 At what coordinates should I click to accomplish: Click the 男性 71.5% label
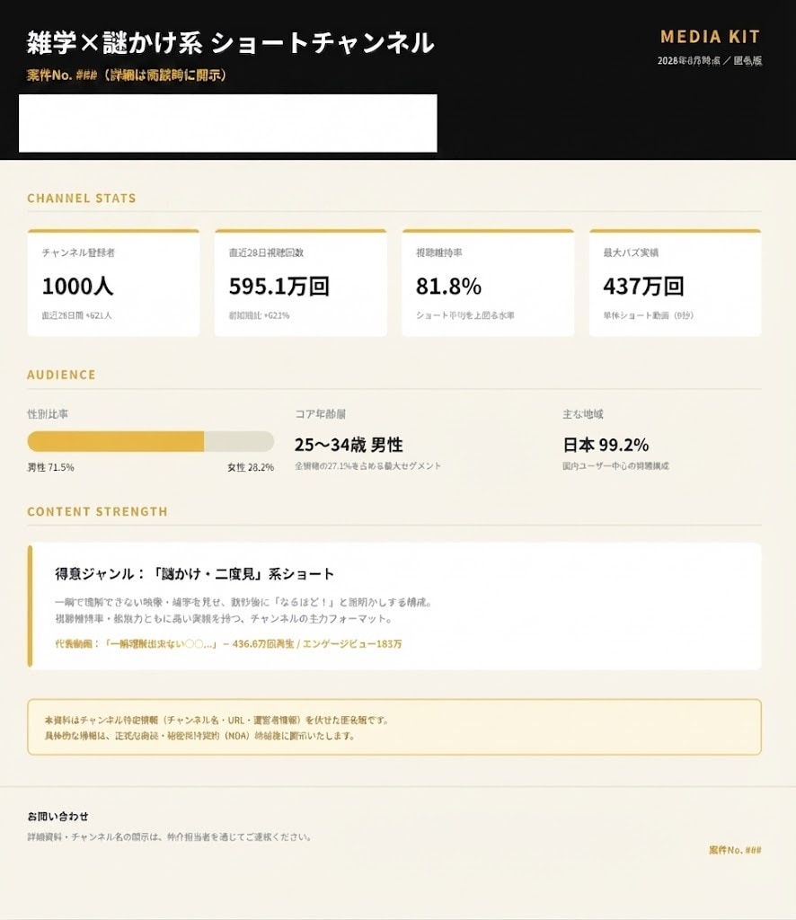coord(50,467)
